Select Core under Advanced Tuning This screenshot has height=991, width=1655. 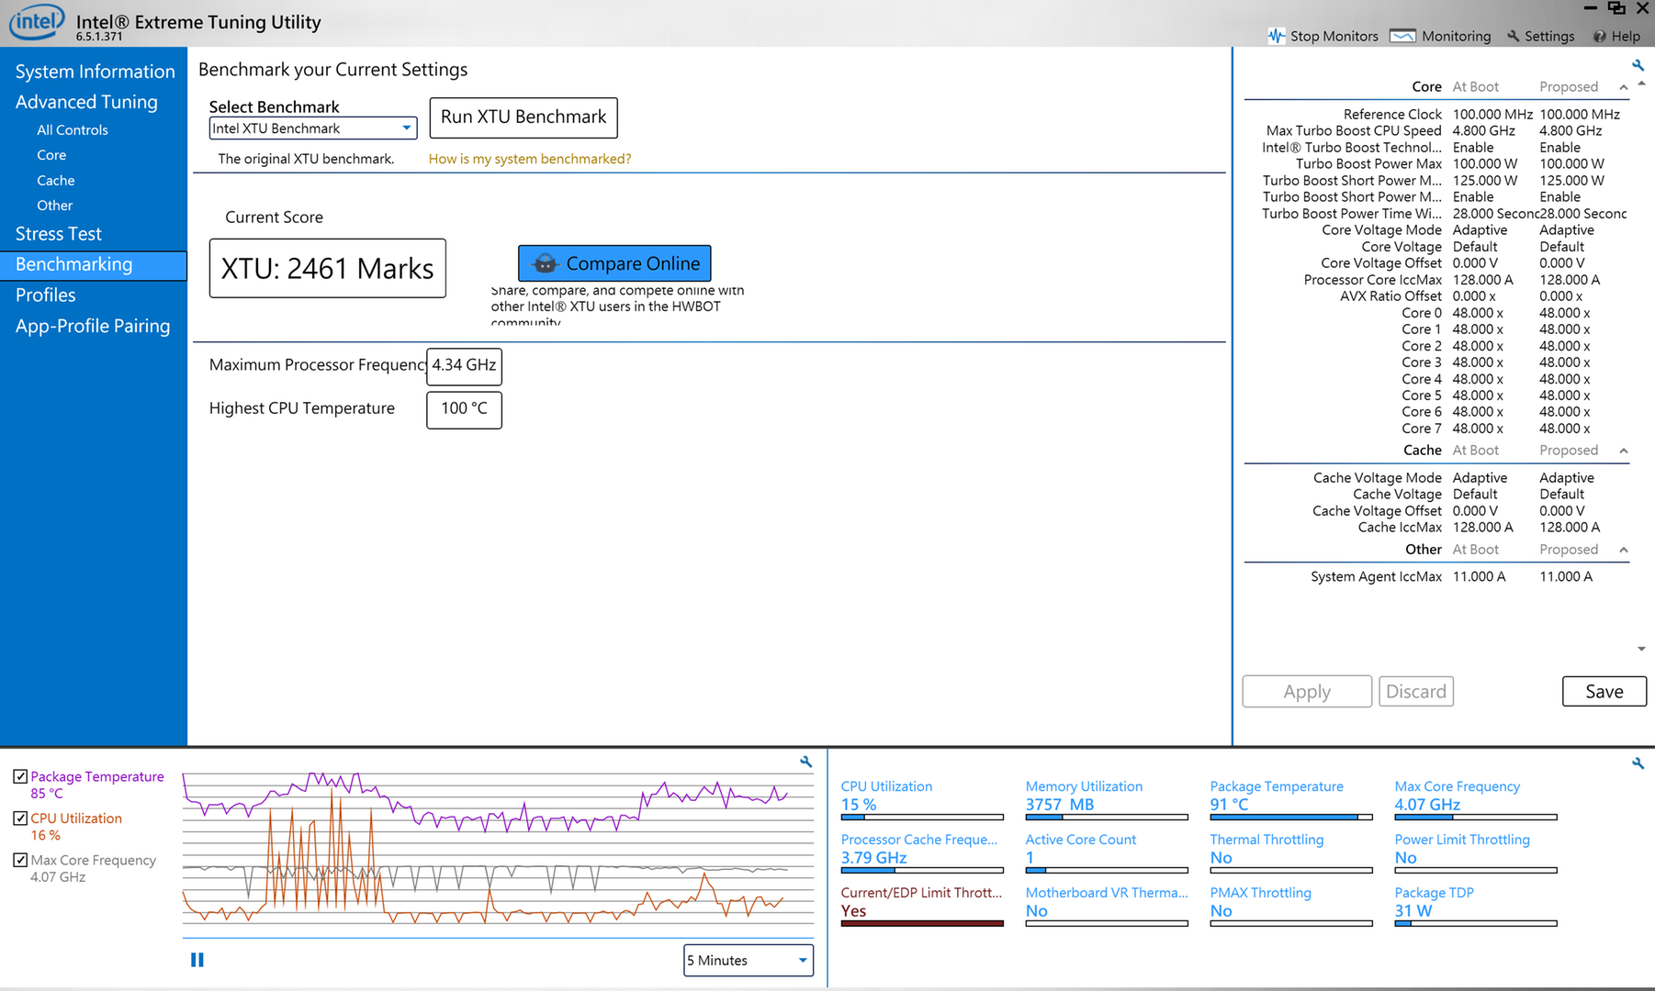(51, 155)
